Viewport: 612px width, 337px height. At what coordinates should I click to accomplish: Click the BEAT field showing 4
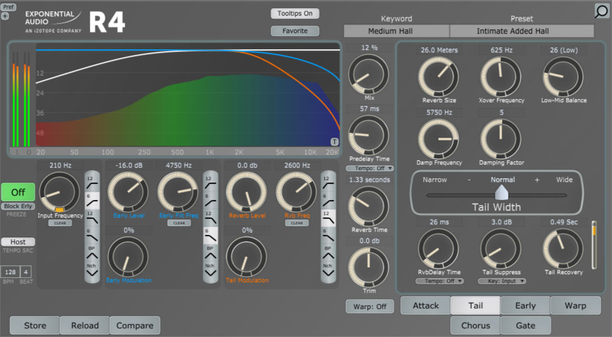(26, 272)
